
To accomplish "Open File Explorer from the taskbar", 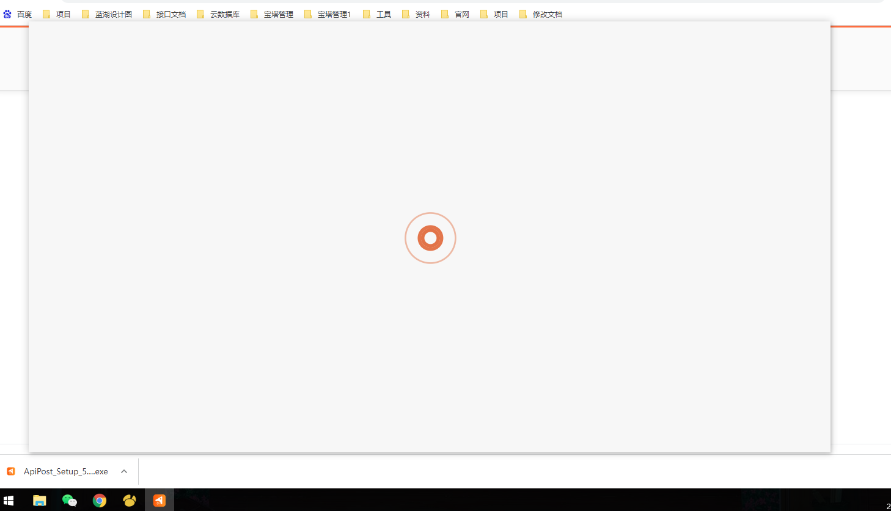I will (x=40, y=500).
